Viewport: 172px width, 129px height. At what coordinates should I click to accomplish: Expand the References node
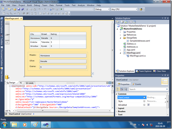[x=120, y=35]
